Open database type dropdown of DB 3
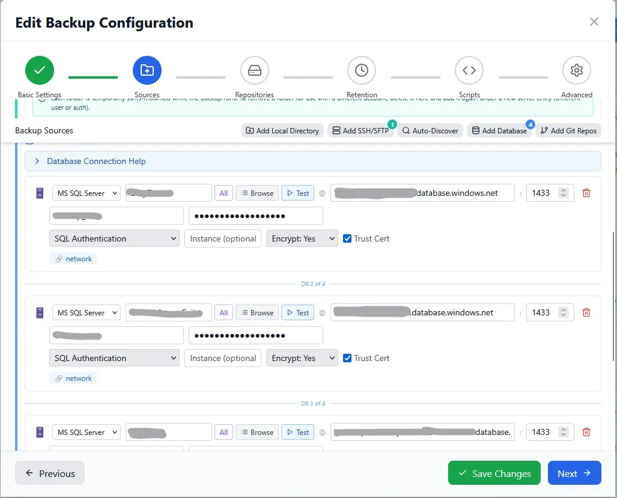This screenshot has width=617, height=498. 86,433
